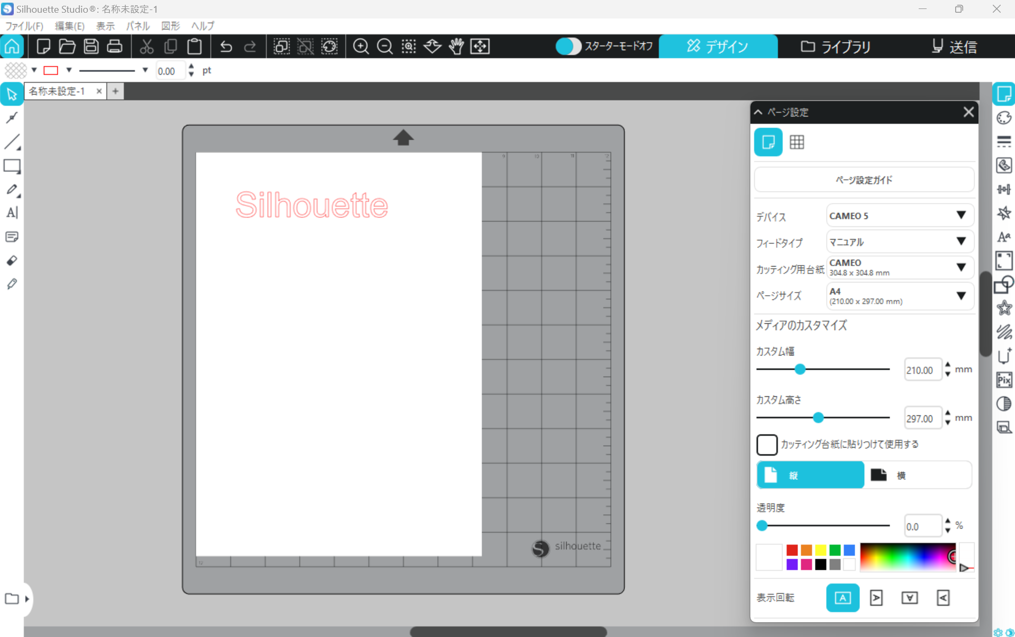
Task: Close the ページ設定 panel
Action: [968, 112]
